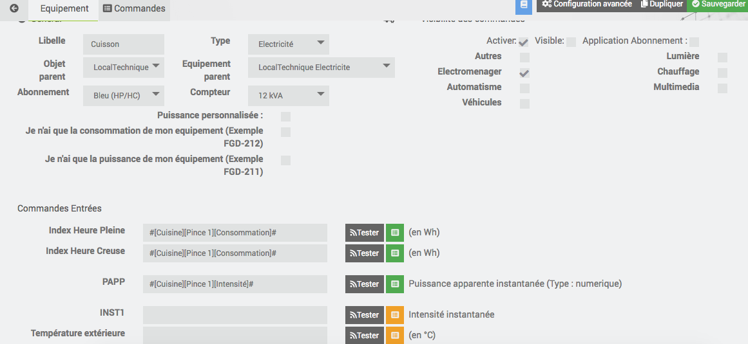Check the Visible checkbox
Image resolution: width=748 pixels, height=344 pixels.
571,42
